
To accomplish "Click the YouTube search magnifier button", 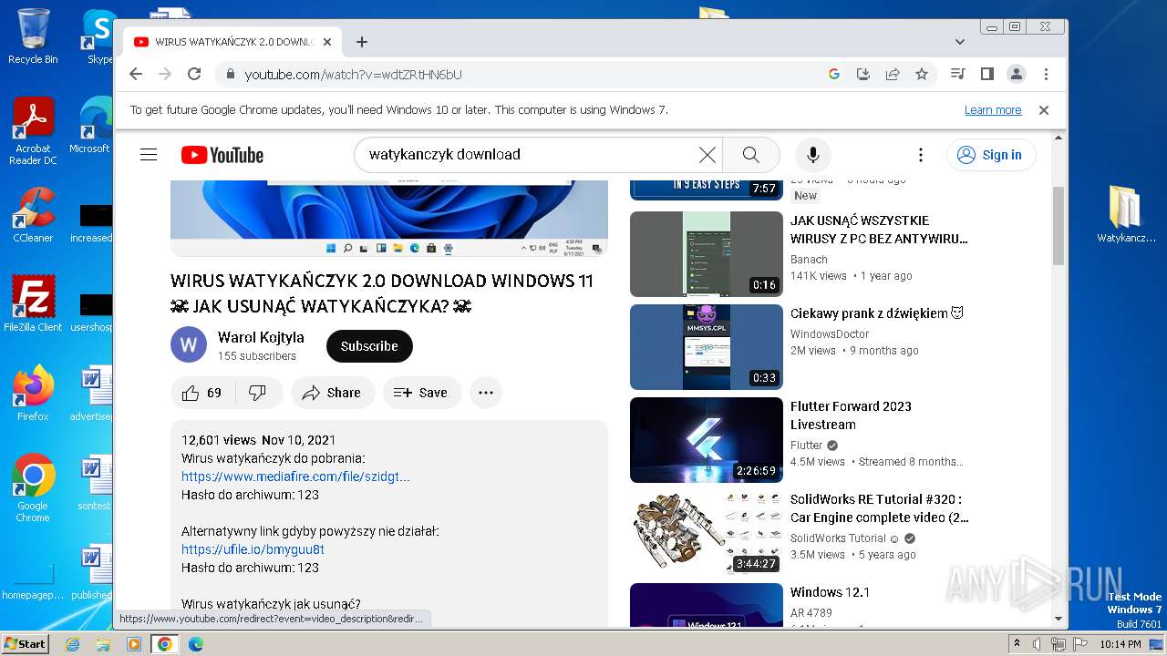I will pos(750,155).
